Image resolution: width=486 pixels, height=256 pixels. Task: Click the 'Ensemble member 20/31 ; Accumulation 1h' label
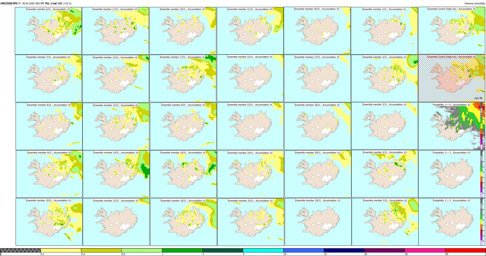click(x=183, y=201)
